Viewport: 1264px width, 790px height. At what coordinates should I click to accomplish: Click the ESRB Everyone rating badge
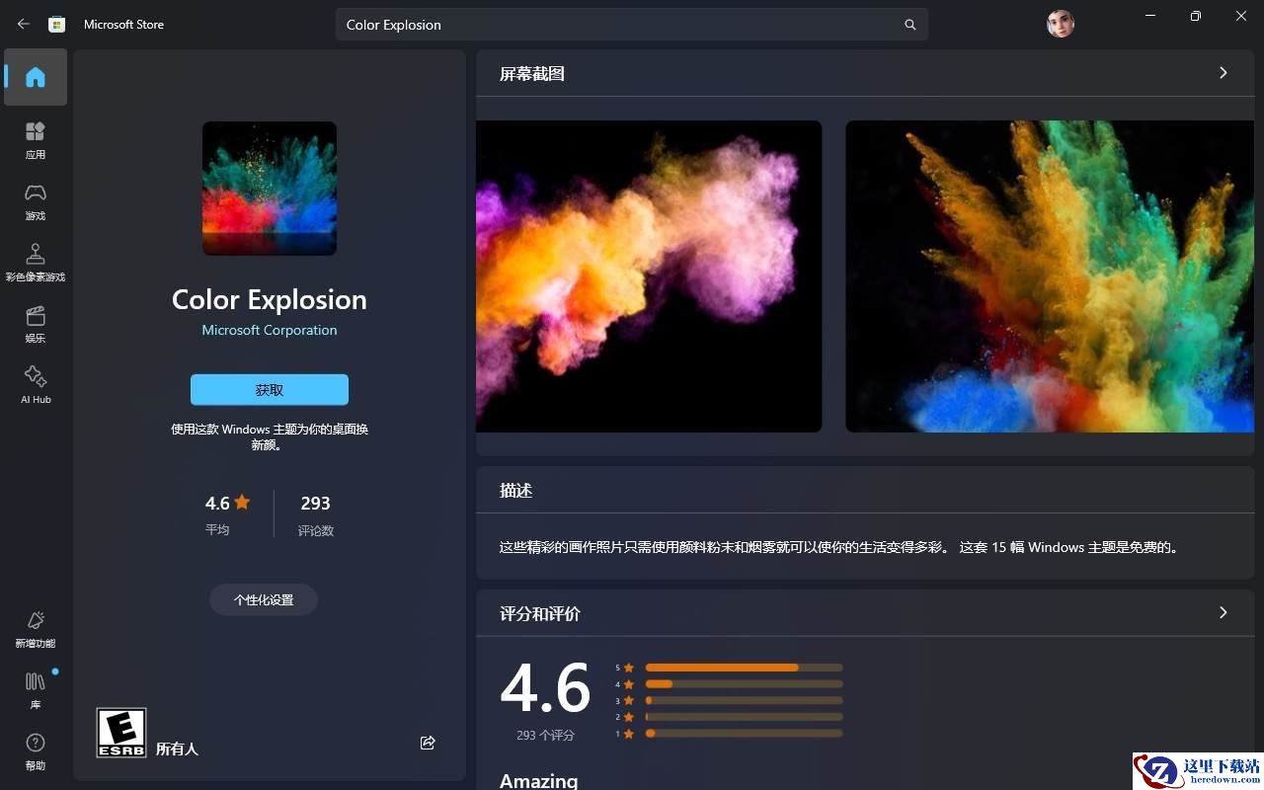(121, 733)
